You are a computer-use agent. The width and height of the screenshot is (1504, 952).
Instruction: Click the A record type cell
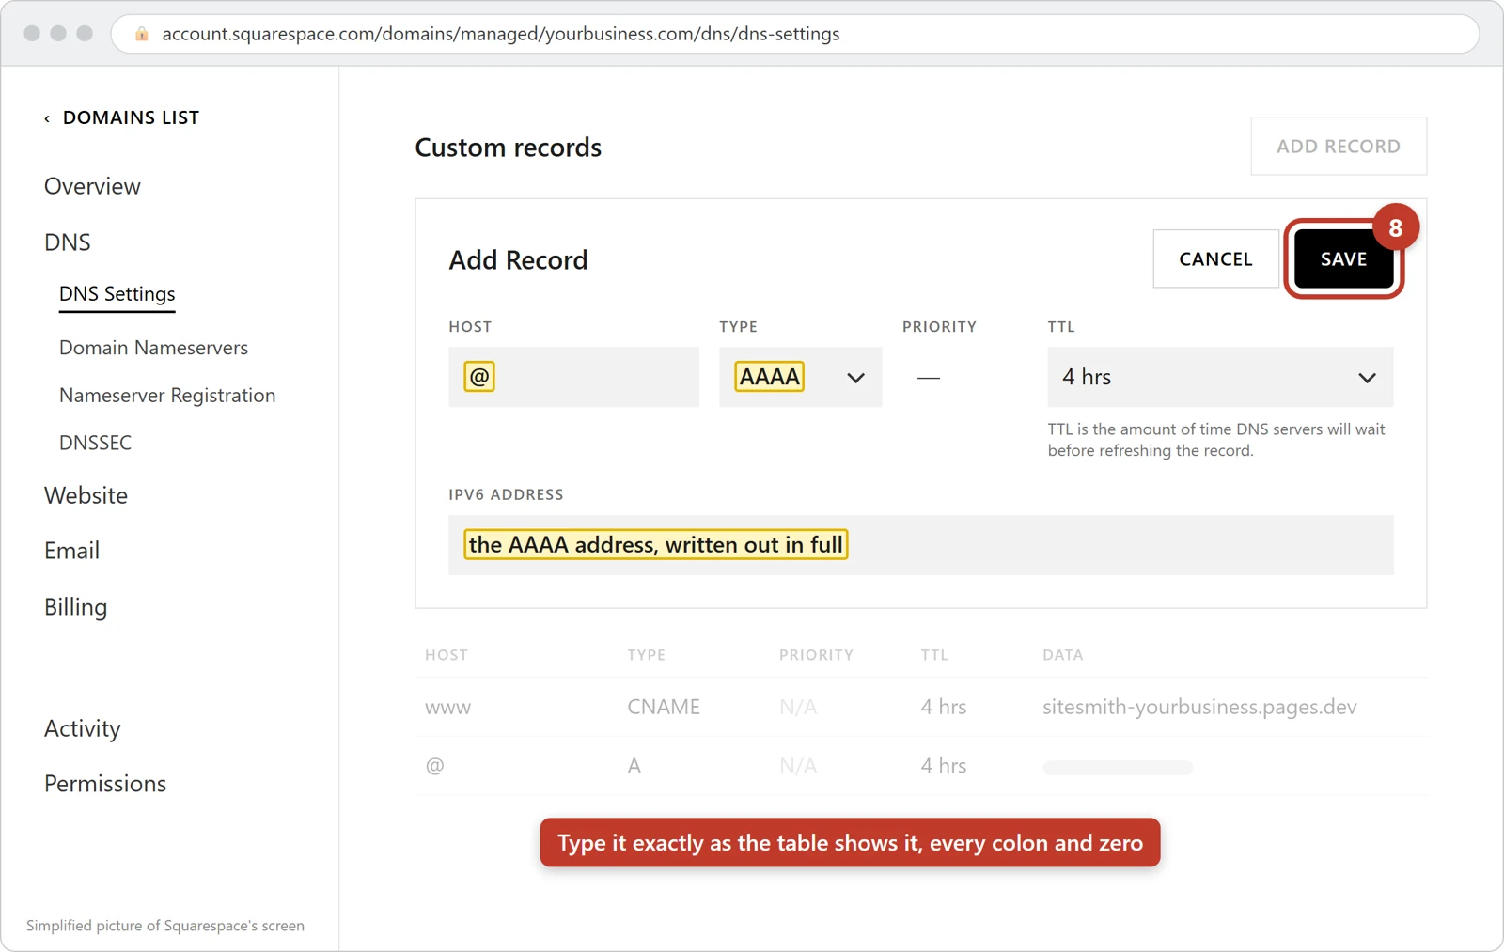pos(634,766)
